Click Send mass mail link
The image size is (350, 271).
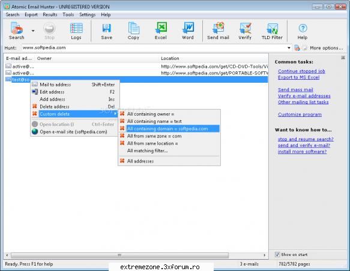tap(295, 89)
